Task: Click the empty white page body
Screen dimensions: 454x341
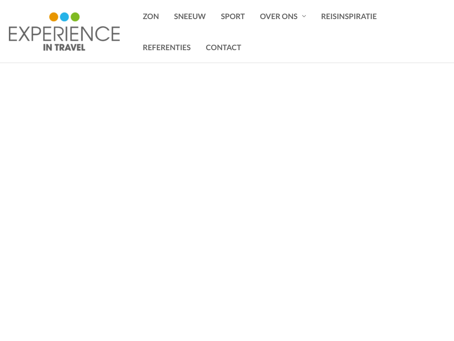Action: point(227,200)
